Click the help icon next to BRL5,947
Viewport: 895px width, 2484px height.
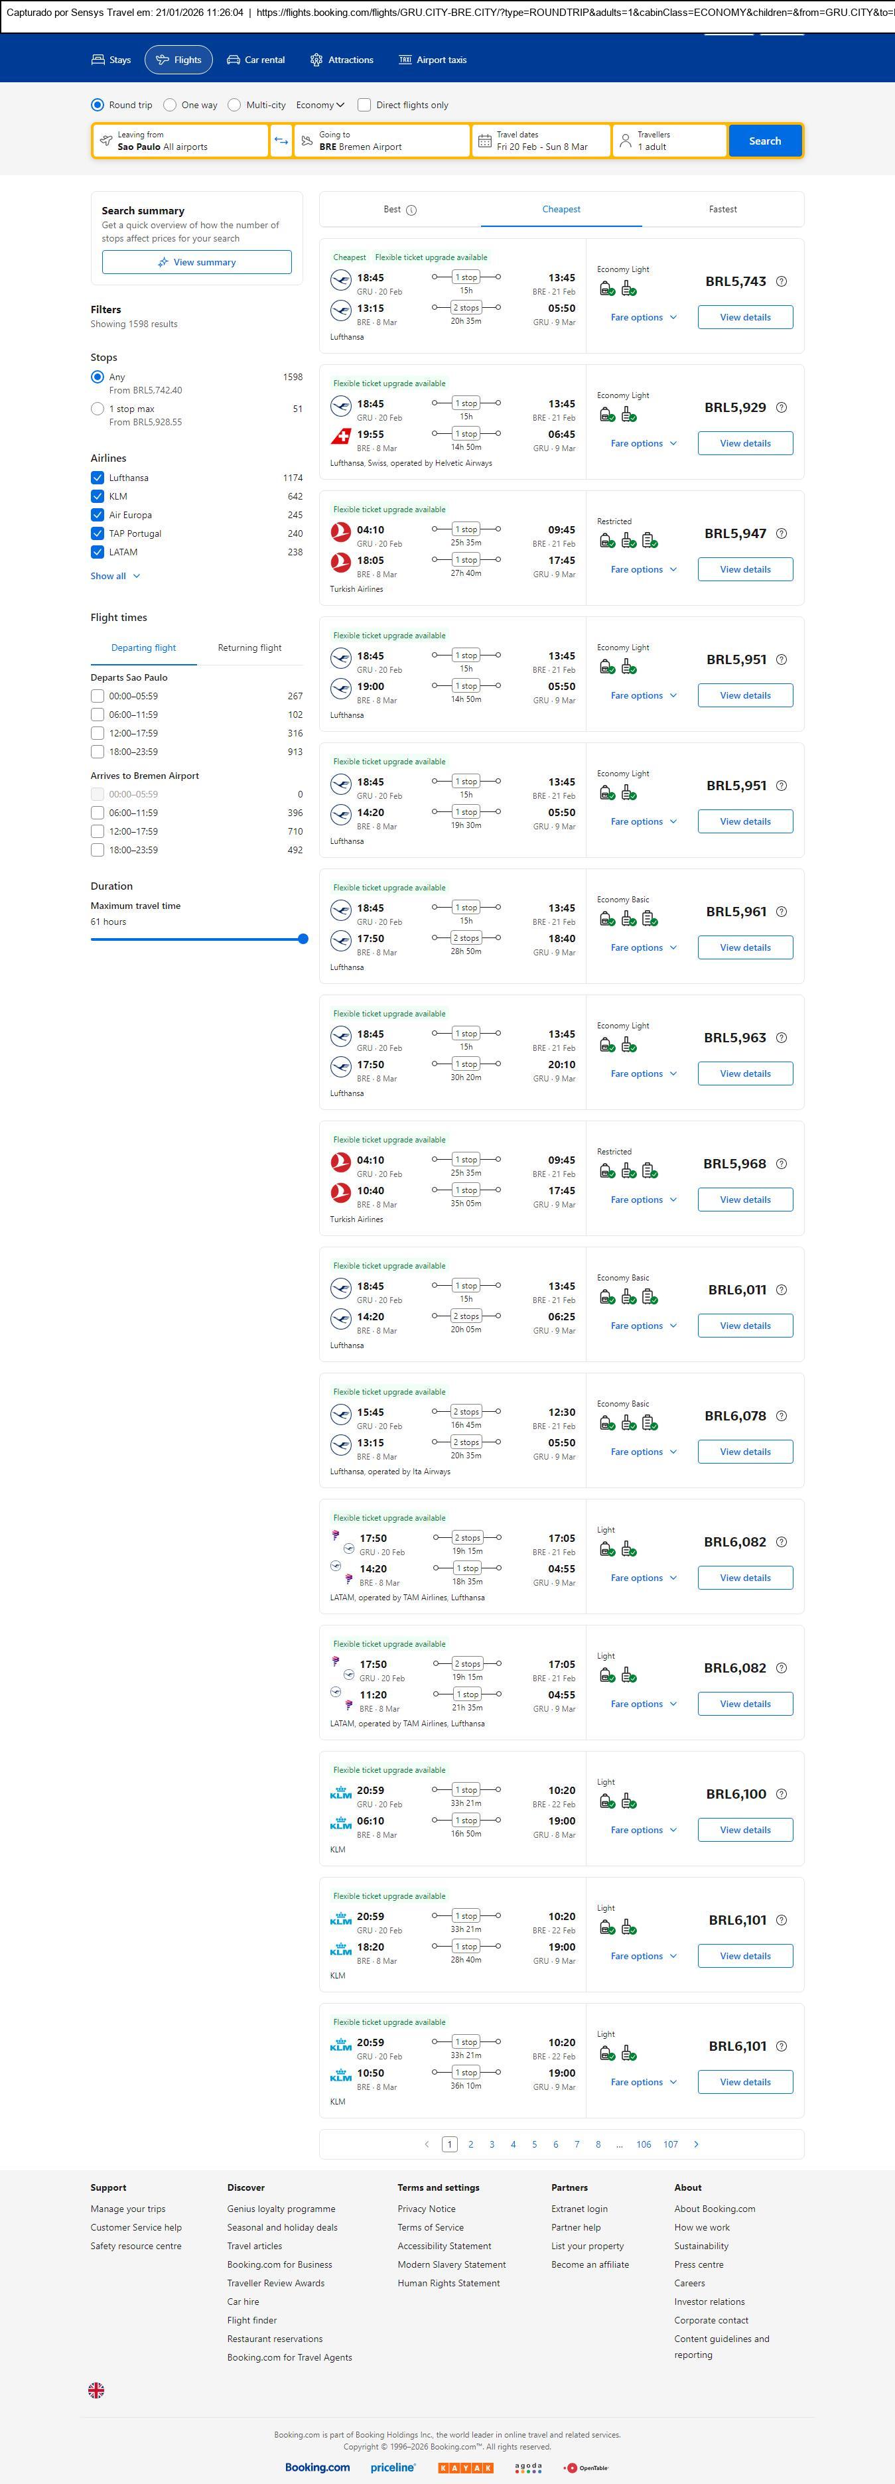coord(781,533)
